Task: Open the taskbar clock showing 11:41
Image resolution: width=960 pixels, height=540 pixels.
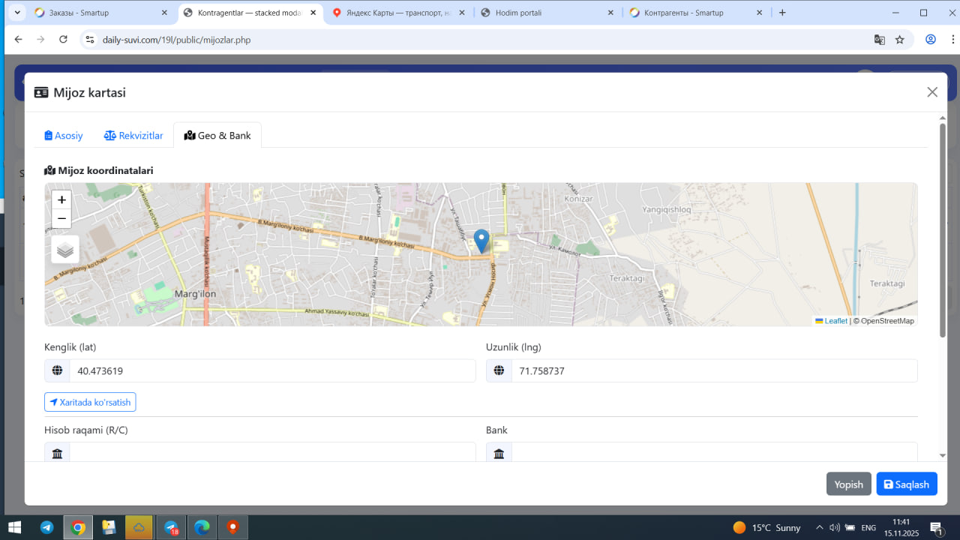Action: 901,527
